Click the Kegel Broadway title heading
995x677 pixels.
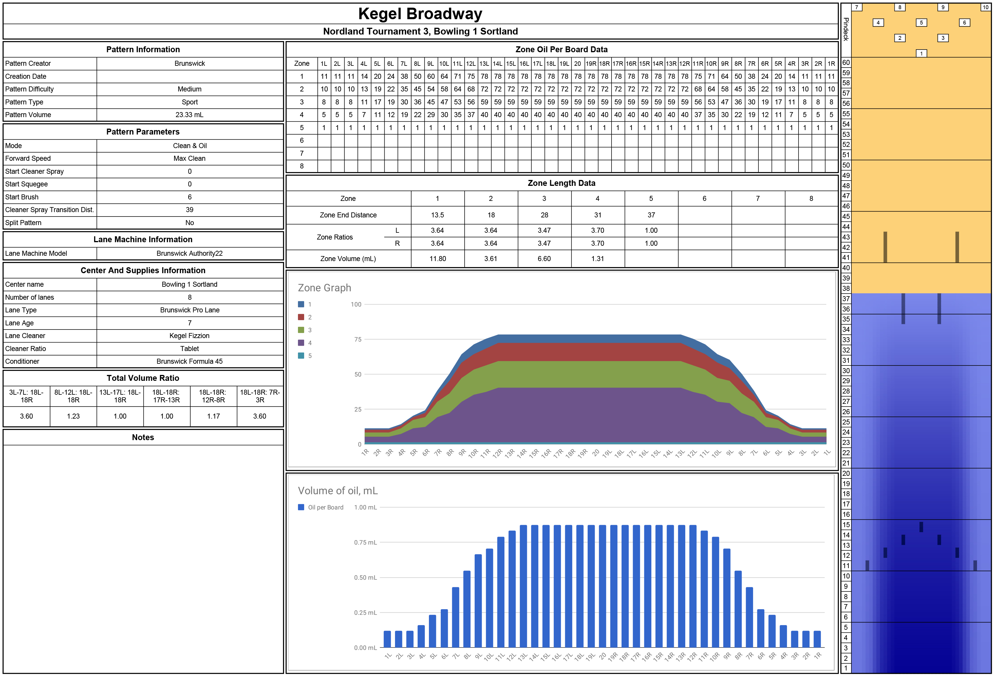click(420, 14)
